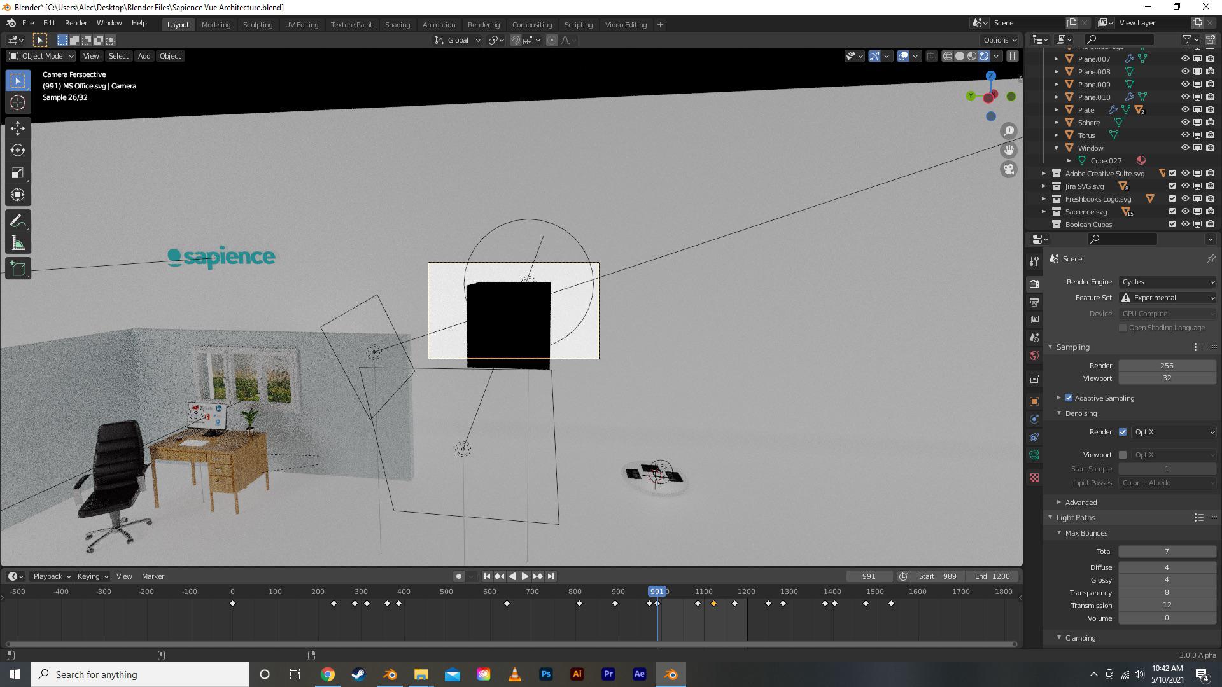Select the Move tool in toolbar
The image size is (1222, 687).
point(18,128)
